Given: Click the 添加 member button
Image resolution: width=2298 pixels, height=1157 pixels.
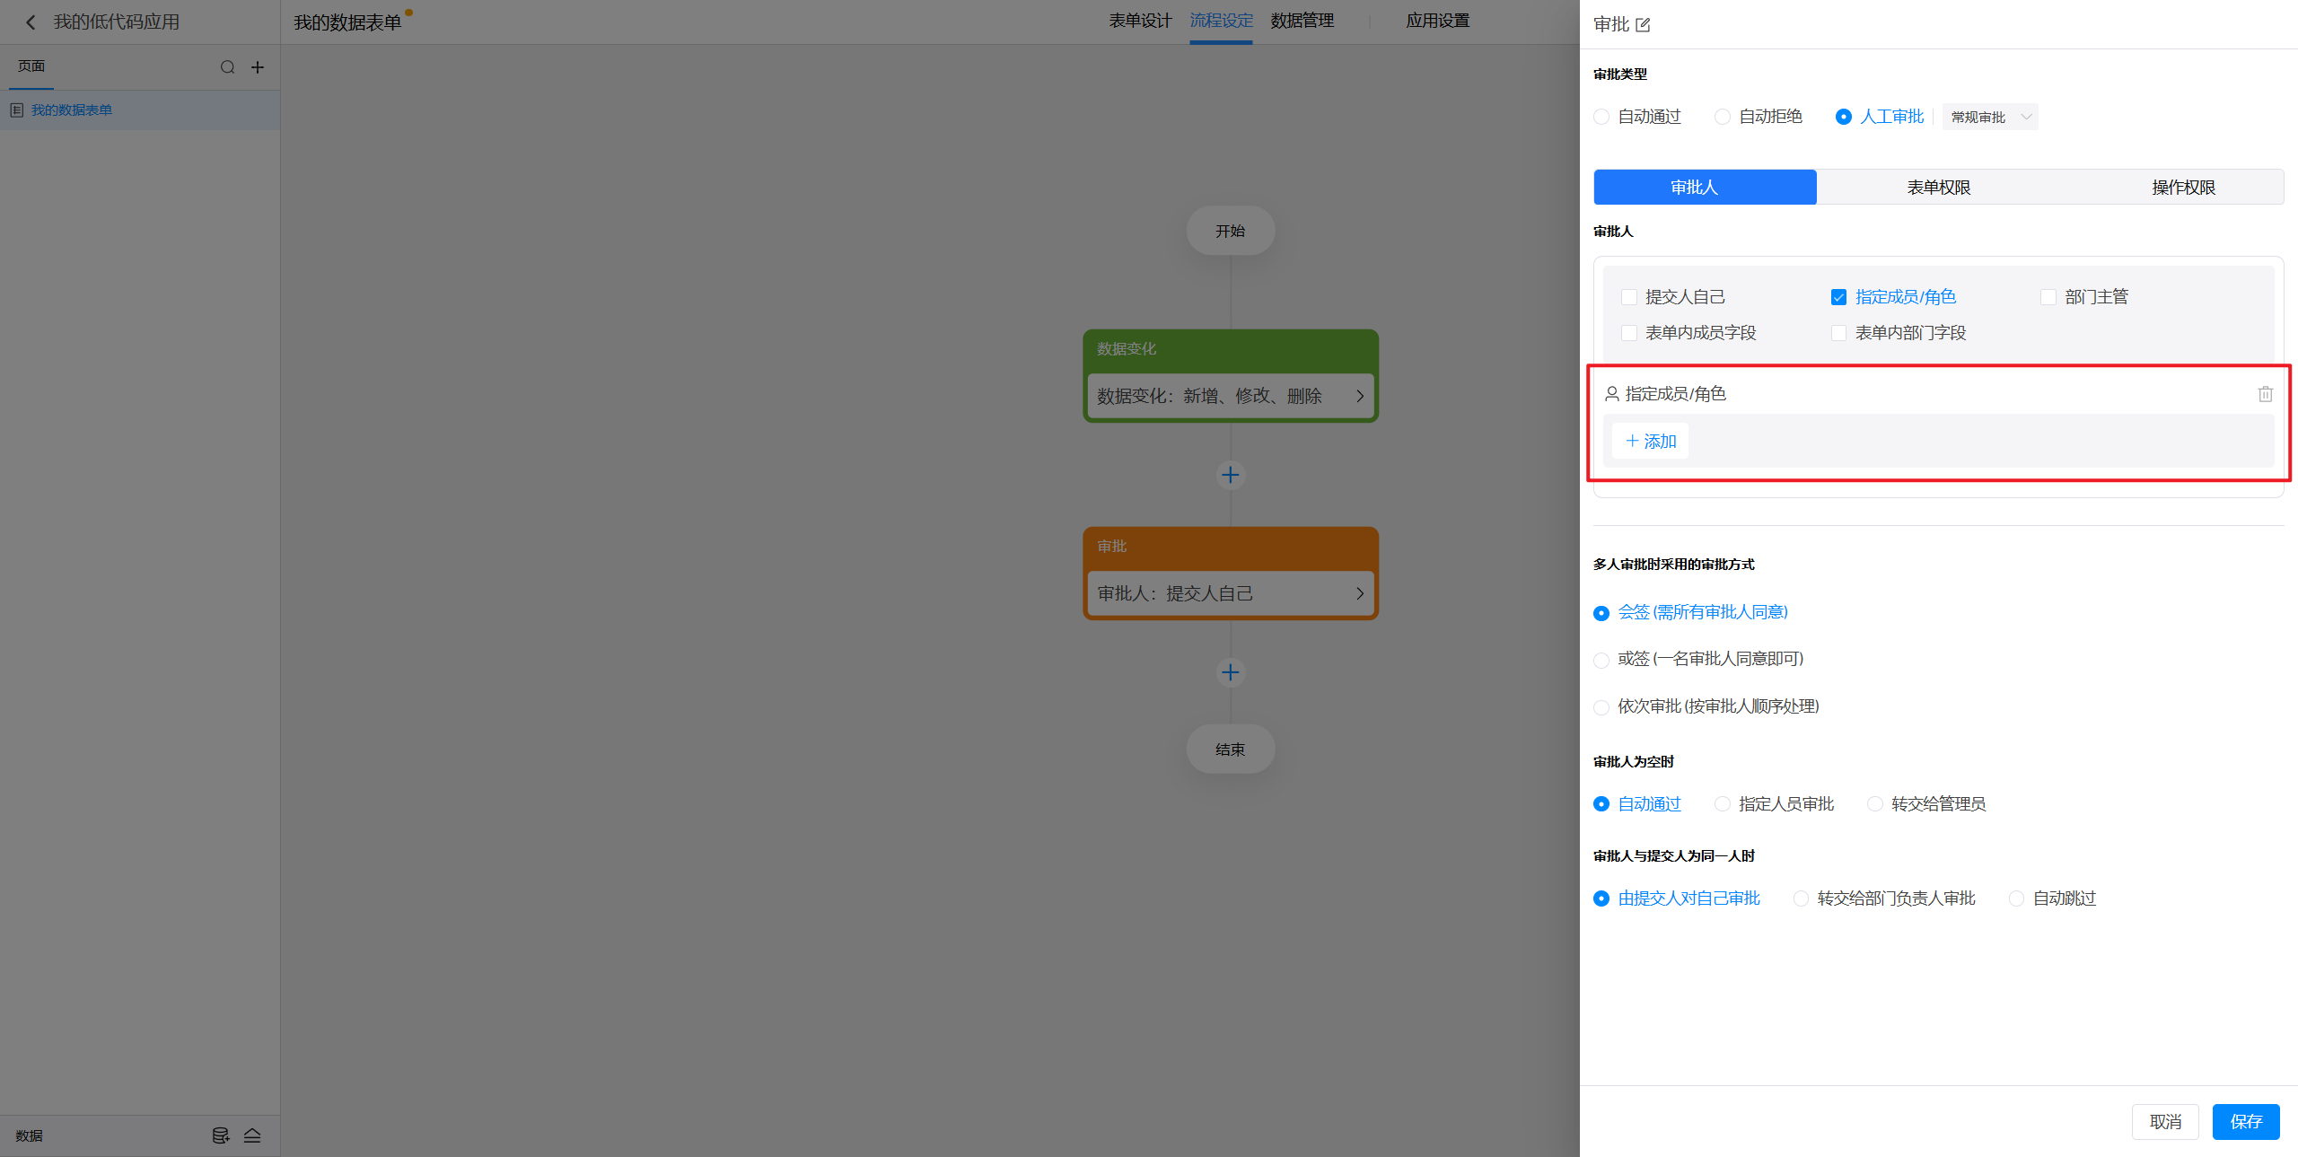Looking at the screenshot, I should point(1651,442).
